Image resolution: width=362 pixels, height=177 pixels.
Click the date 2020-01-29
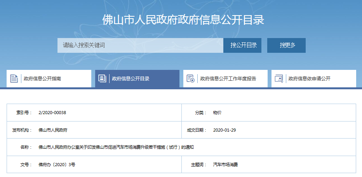(x=225, y=130)
